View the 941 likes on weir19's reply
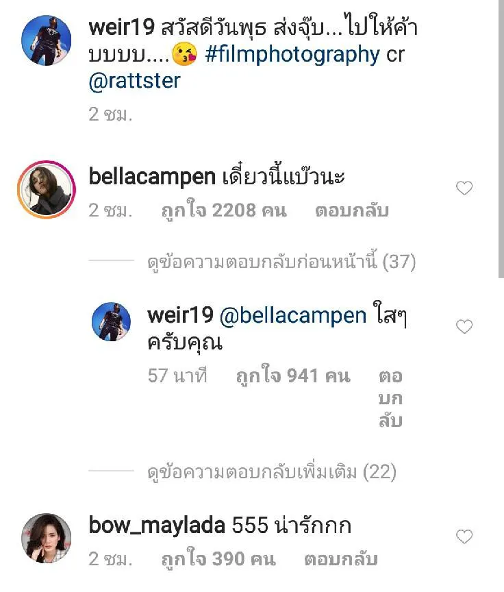 [x=293, y=376]
